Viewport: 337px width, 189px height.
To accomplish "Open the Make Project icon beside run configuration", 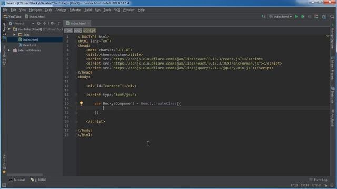I will coord(264,16).
